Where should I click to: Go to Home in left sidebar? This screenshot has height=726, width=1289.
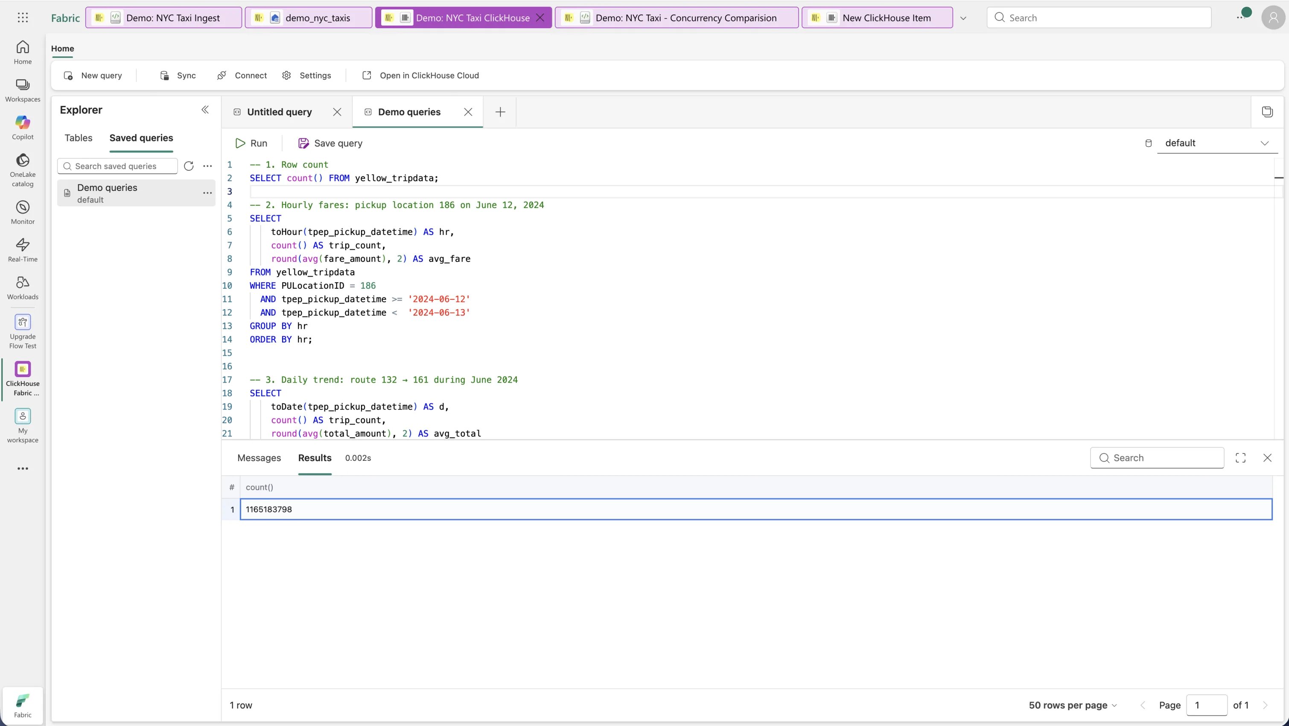pyautogui.click(x=23, y=53)
